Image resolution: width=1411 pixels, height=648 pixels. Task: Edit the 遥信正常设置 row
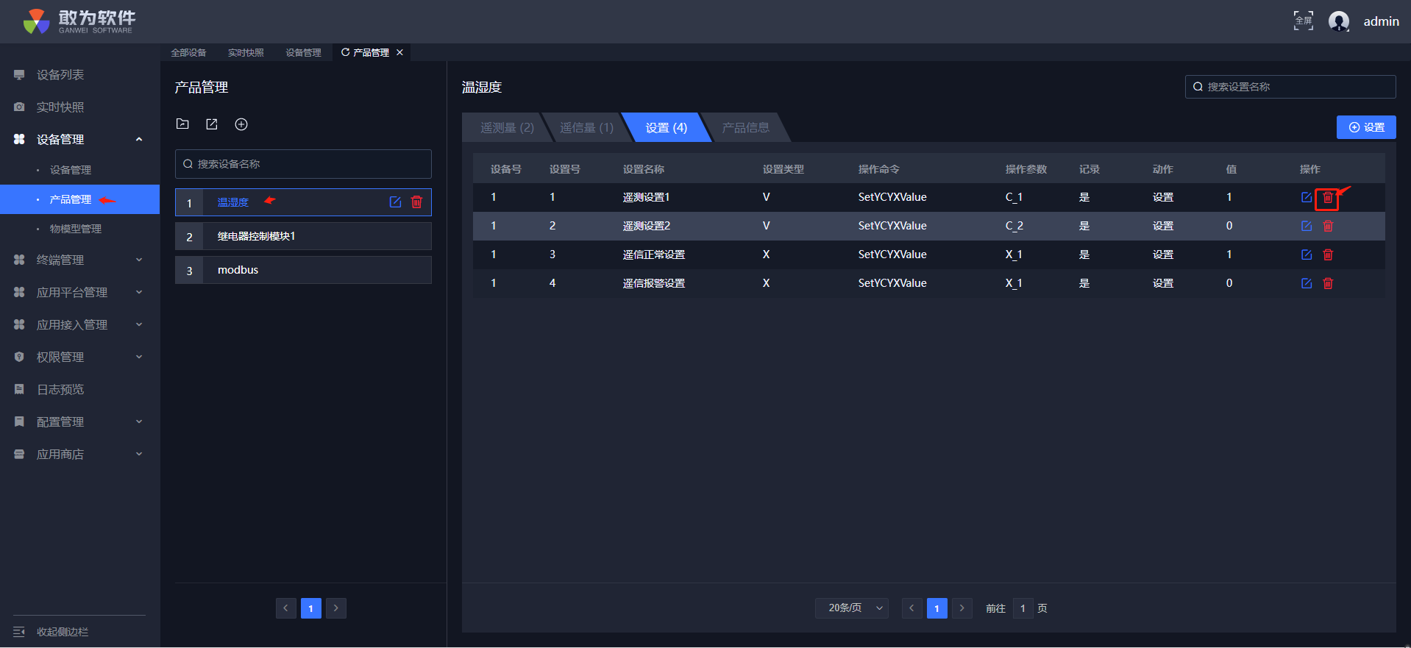pyautogui.click(x=1307, y=254)
